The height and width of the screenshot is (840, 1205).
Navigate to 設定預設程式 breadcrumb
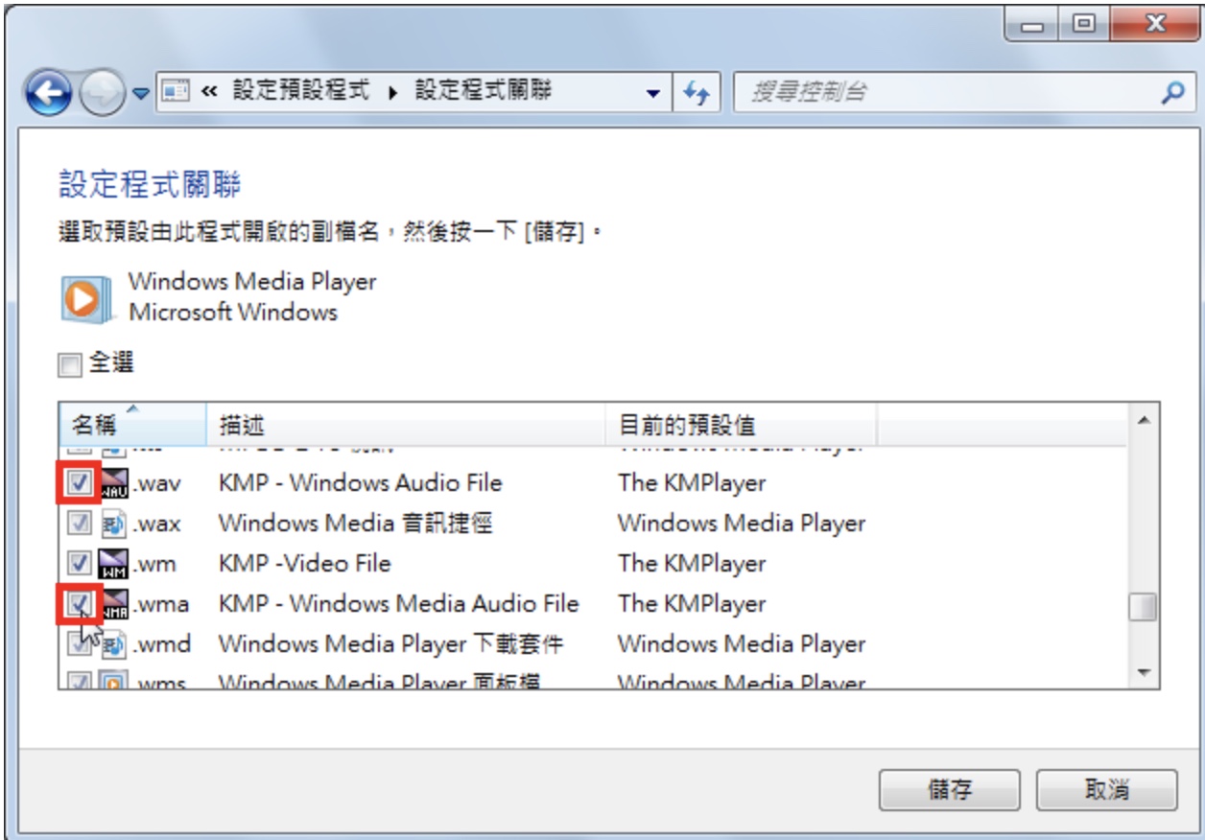[x=301, y=92]
